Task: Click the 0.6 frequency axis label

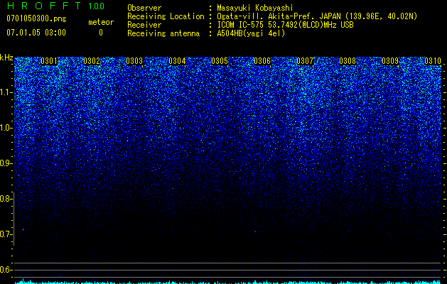Action: [x=6, y=270]
